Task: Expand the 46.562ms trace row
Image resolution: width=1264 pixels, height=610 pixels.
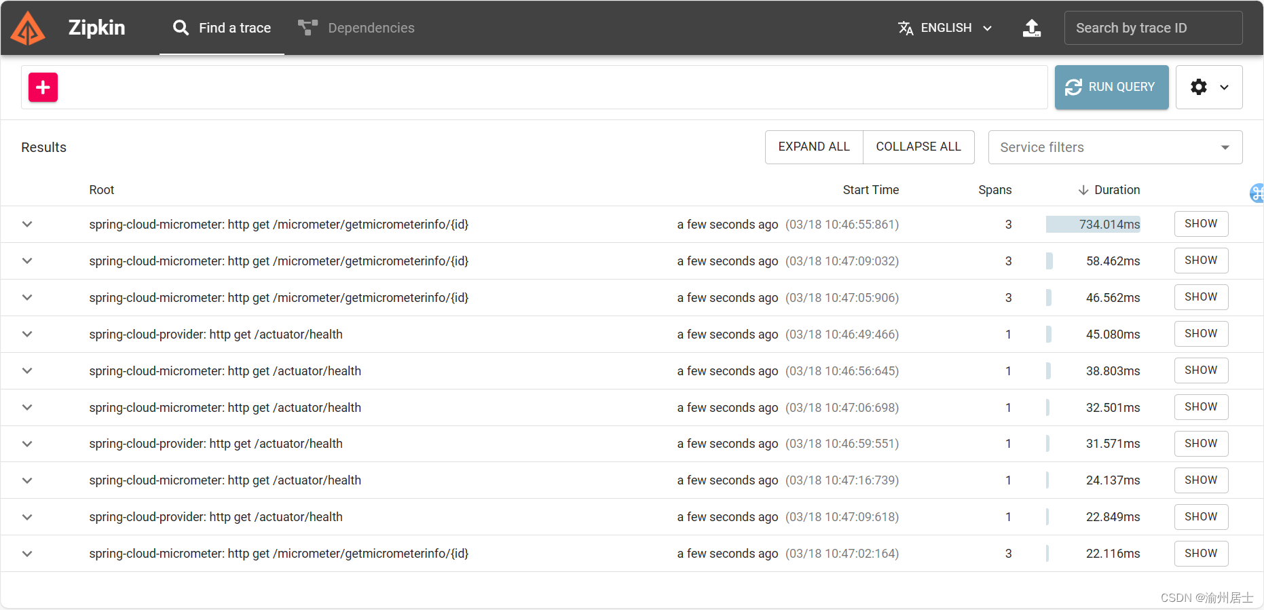Action: [x=27, y=297]
